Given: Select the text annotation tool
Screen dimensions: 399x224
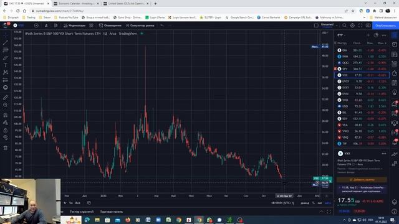Looking at the screenshot, I should [x=6, y=65].
